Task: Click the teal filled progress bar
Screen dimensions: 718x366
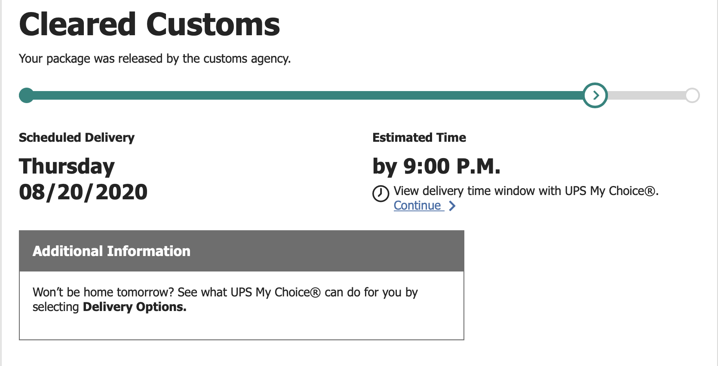Action: click(301, 95)
